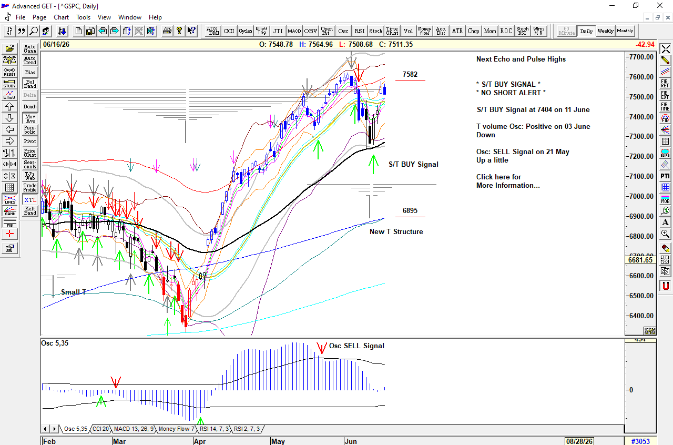Click the STUDY ruler icon

tap(9, 83)
